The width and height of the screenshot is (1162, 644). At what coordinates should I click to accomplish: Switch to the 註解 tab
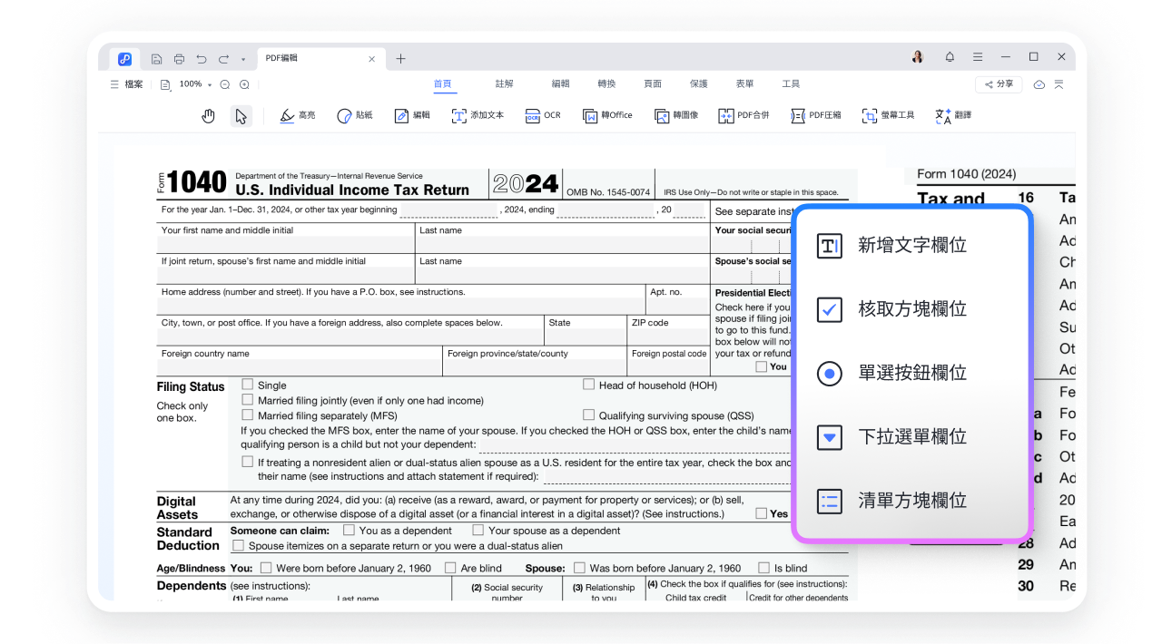pyautogui.click(x=504, y=84)
